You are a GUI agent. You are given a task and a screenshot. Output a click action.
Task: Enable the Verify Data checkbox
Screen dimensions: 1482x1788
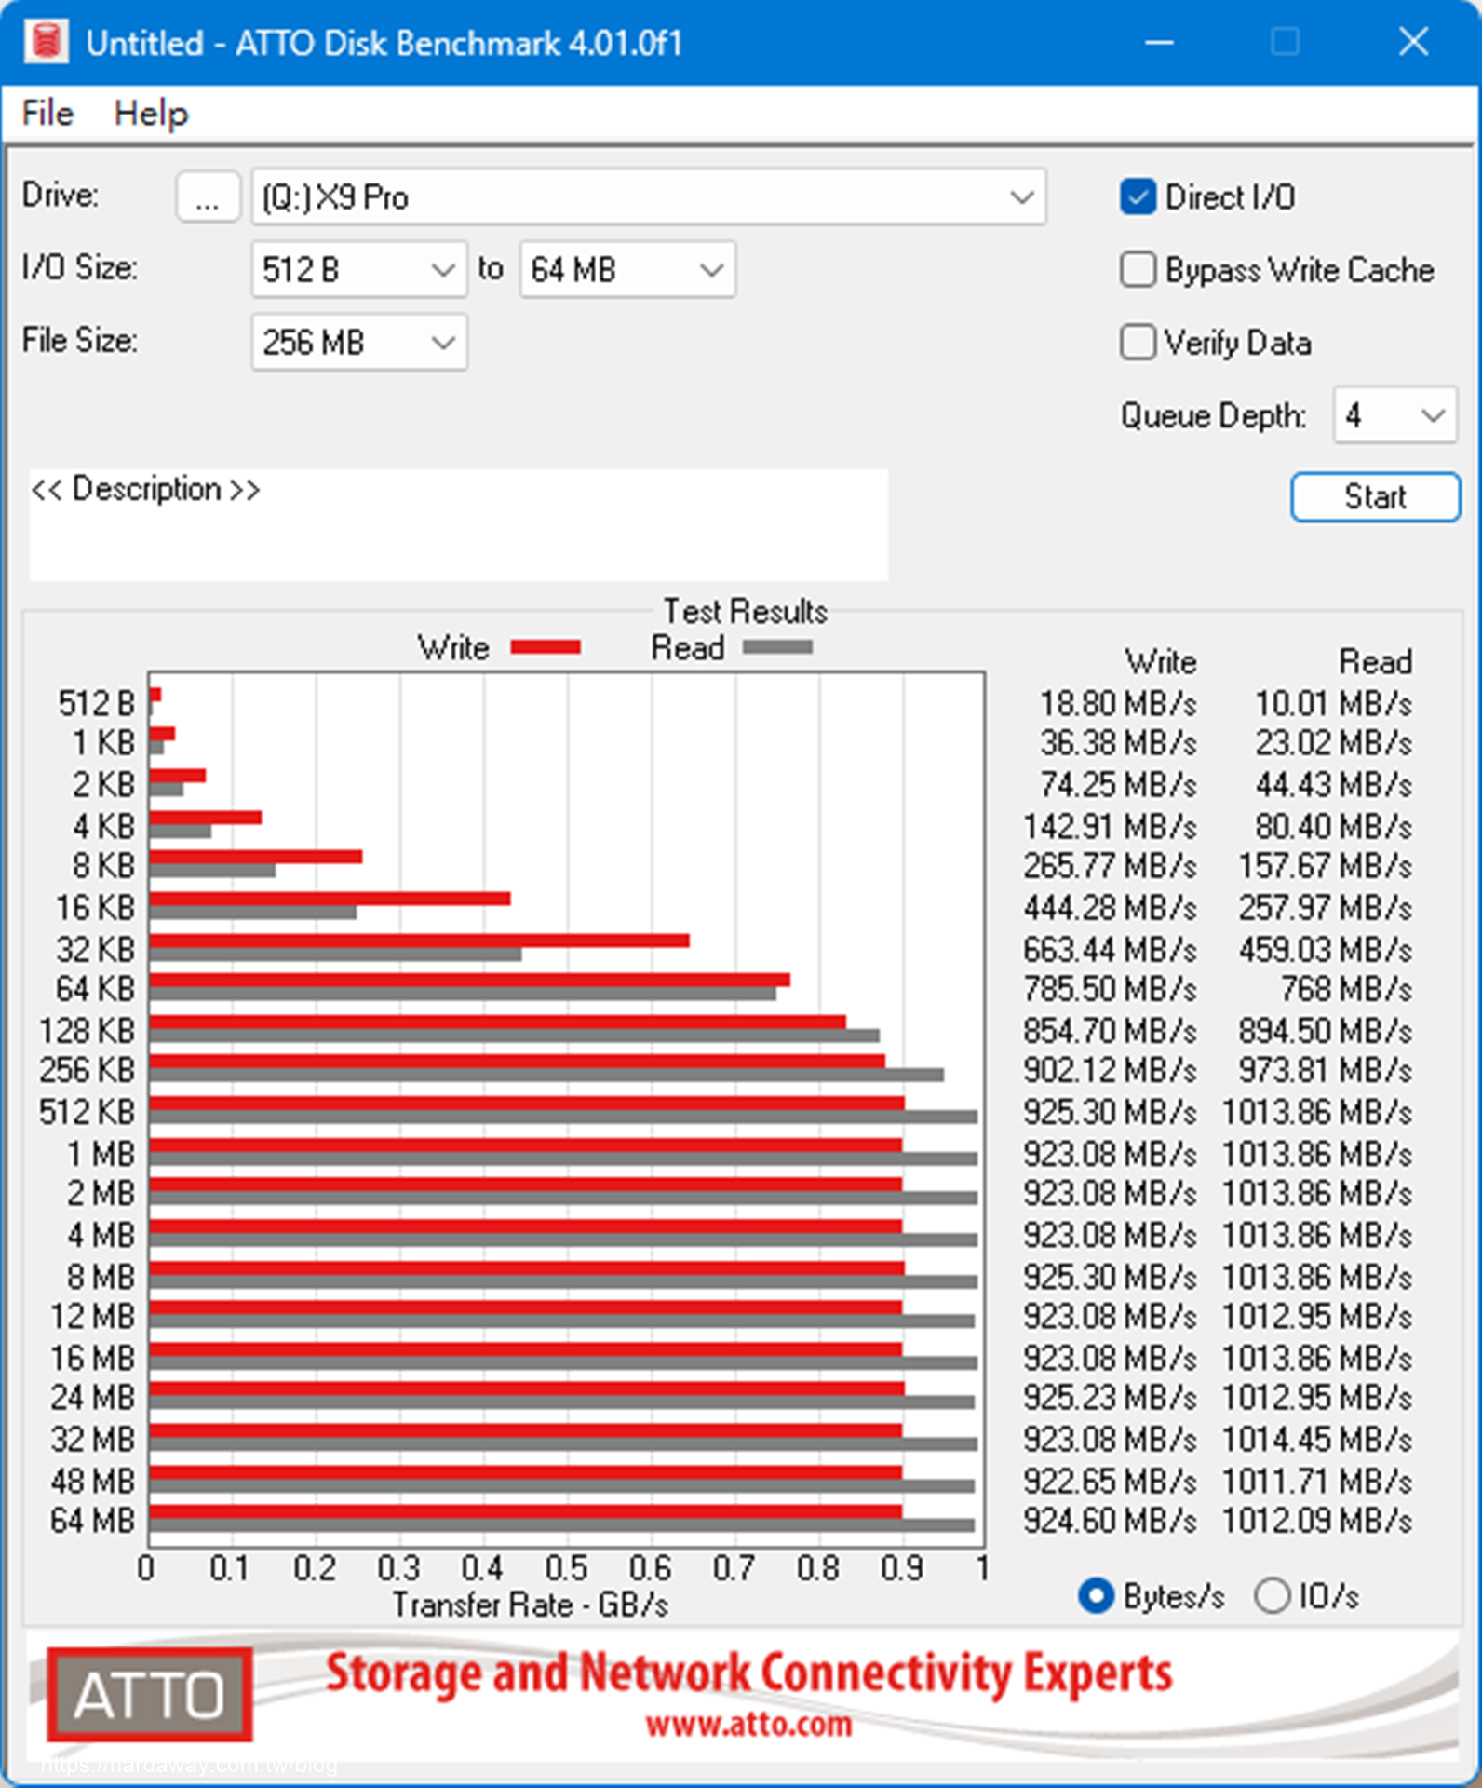pos(1138,343)
